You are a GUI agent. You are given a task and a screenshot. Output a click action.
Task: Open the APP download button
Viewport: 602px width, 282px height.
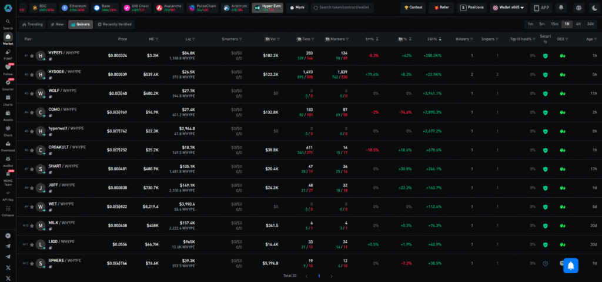click(541, 8)
